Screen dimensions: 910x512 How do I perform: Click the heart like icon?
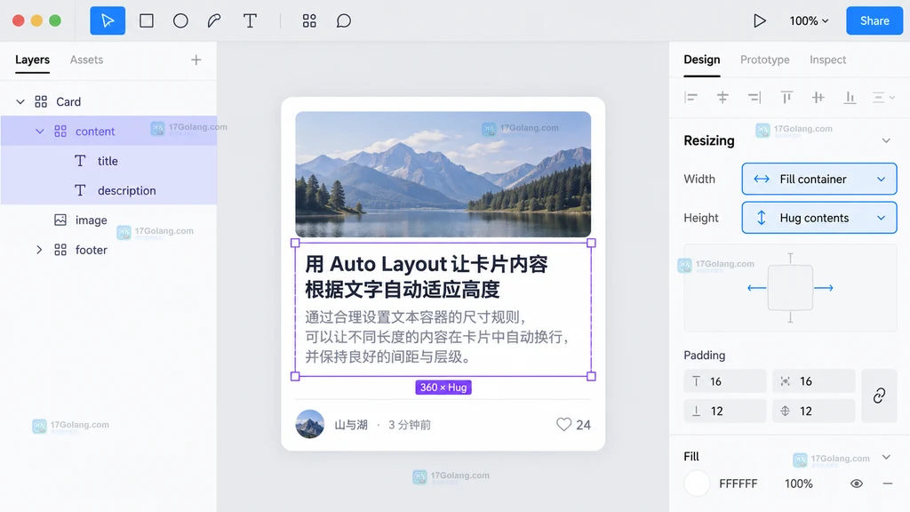click(x=563, y=424)
